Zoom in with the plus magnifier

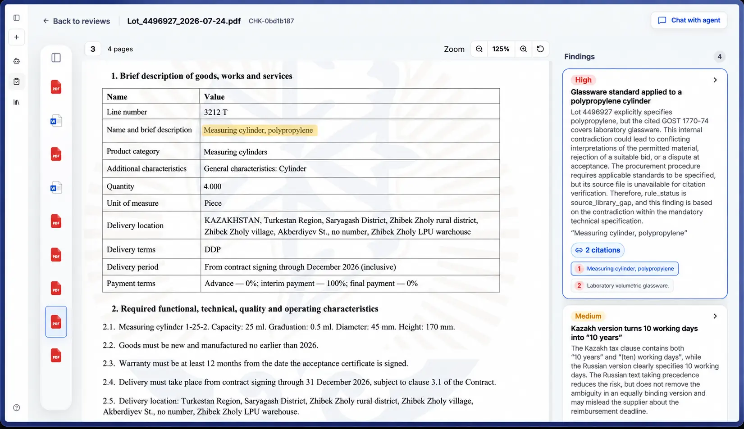point(523,49)
